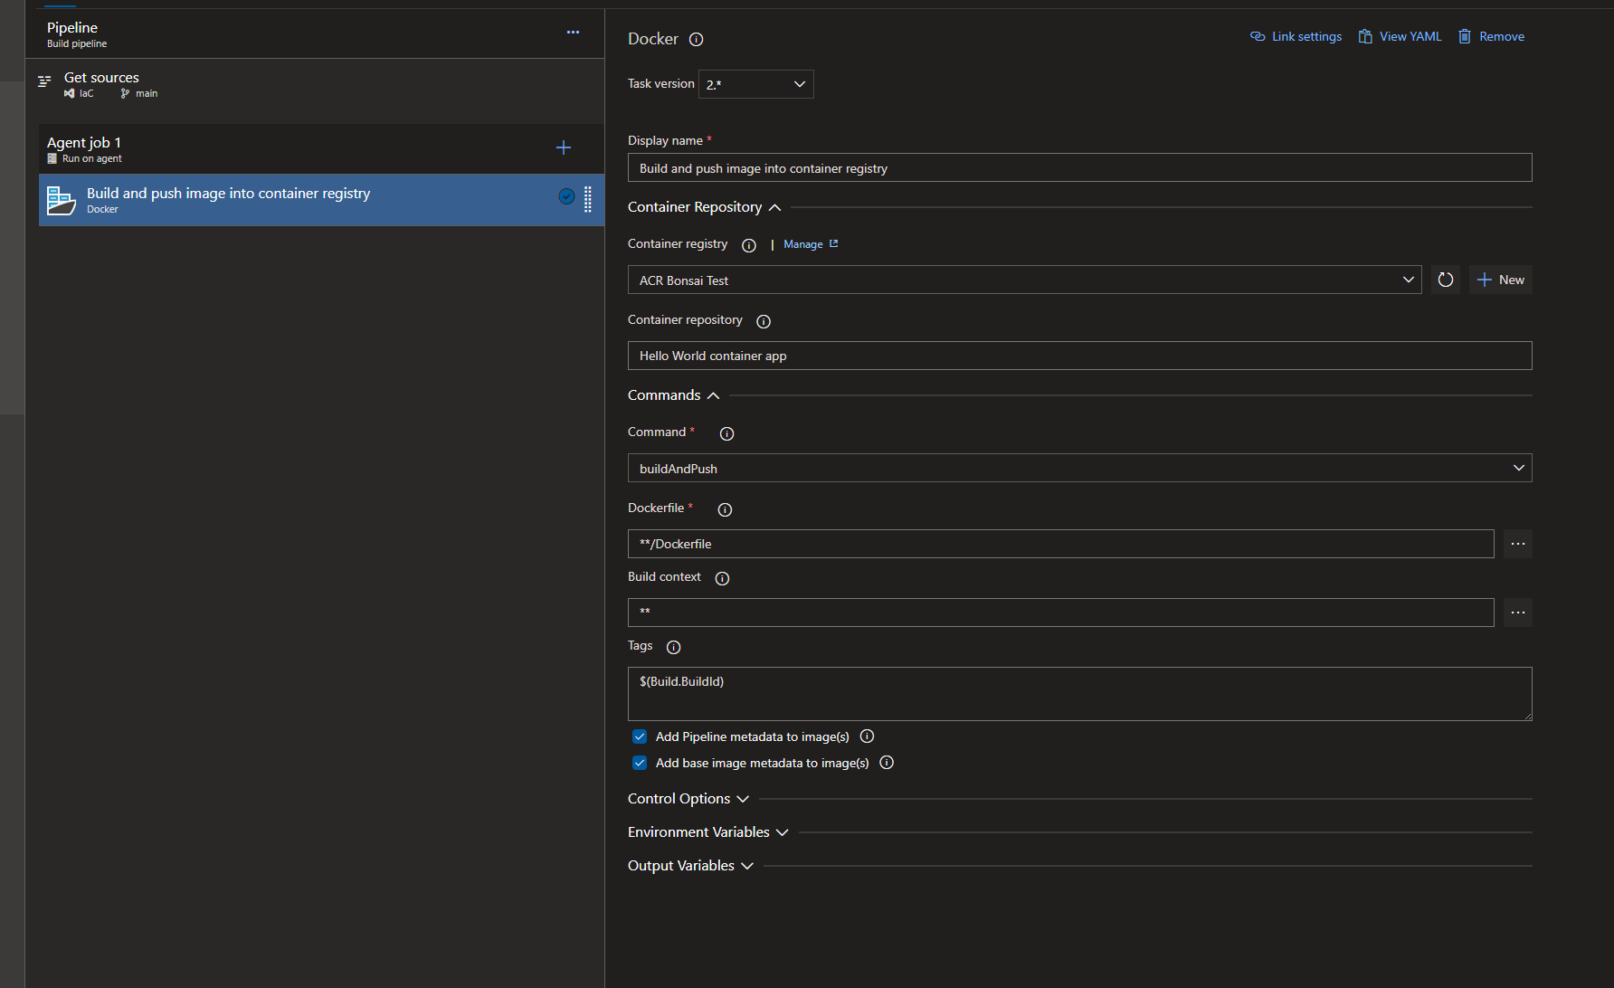The height and width of the screenshot is (988, 1614).
Task: Browse for Build context with ellipsis button
Action: click(x=1518, y=613)
